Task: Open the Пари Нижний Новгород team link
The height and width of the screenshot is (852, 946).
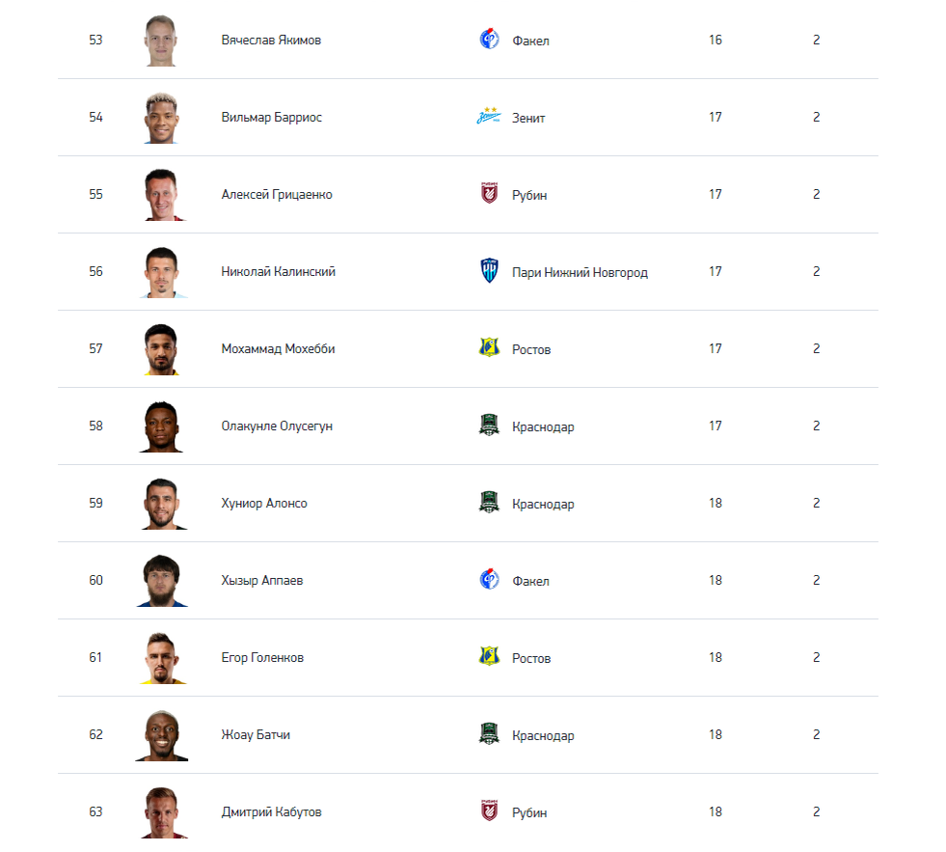Action: pyautogui.click(x=580, y=273)
